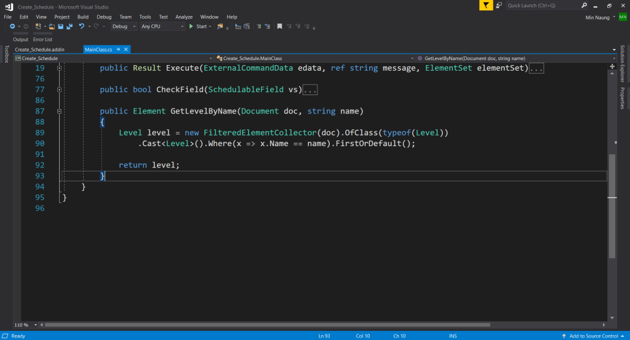Screen dimensions: 630x340
Task: Click the yellow notifications flag icon
Action: [x=487, y=6]
